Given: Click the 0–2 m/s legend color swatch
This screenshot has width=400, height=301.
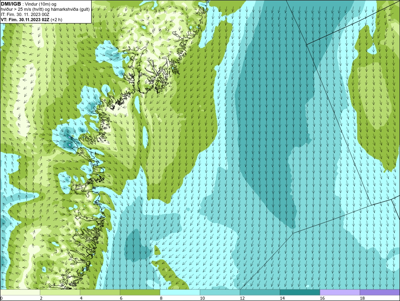Looking at the screenshot, I should point(20,292).
